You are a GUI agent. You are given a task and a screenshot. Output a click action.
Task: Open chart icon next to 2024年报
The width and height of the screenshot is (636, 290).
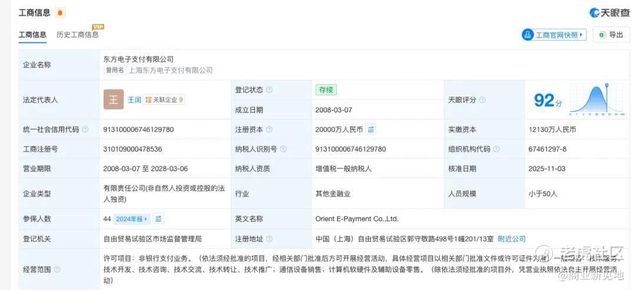[x=158, y=219]
